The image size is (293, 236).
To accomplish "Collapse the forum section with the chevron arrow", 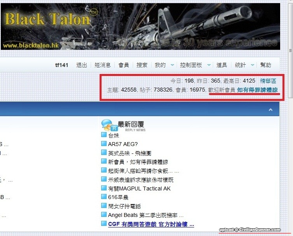I will pyautogui.click(x=270, y=110).
